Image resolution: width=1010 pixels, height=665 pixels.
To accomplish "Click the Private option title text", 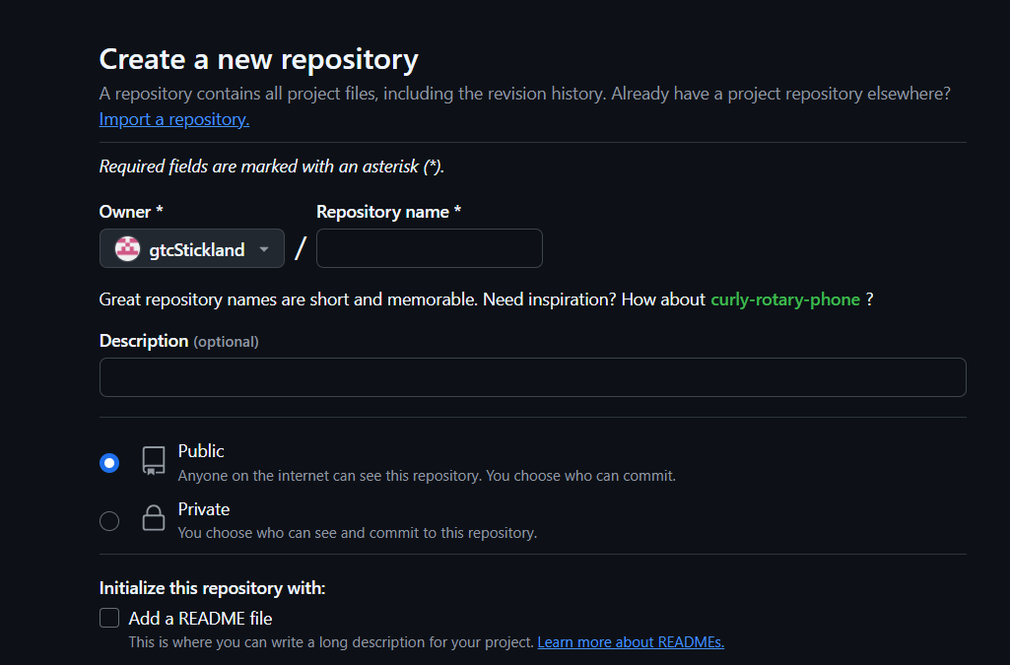I will tap(204, 509).
